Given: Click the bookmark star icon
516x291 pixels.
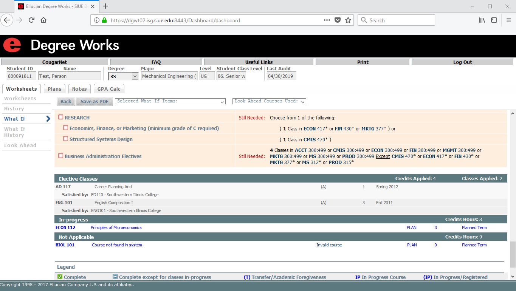Looking at the screenshot, I should click(x=348, y=20).
